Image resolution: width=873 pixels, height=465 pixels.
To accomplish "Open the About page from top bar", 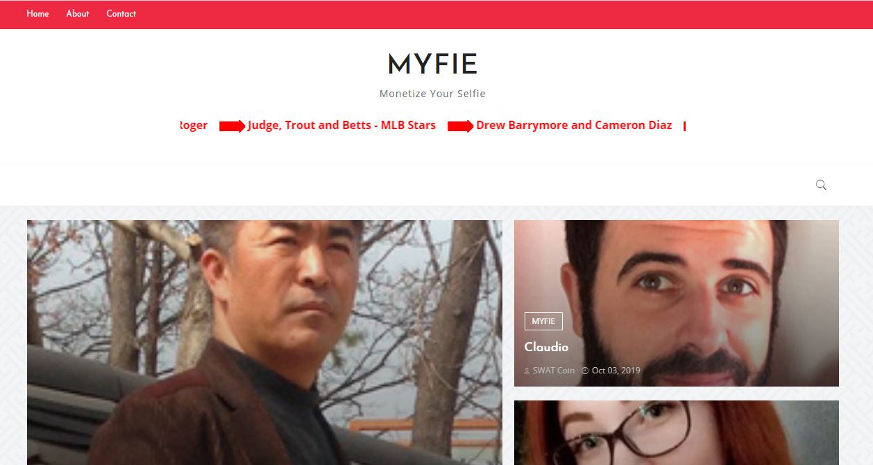I will [78, 13].
